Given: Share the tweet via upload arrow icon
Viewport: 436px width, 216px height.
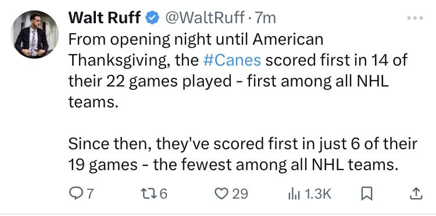Looking at the screenshot, I should [x=416, y=194].
